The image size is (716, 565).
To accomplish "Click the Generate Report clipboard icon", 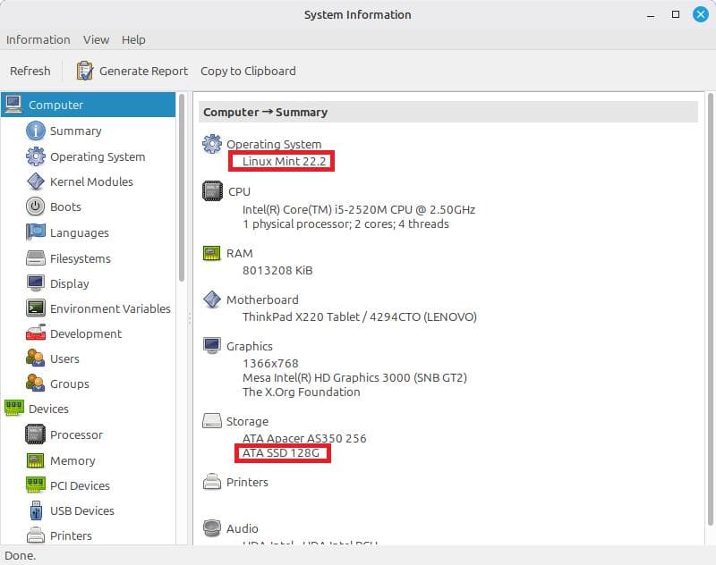I will 85,71.
